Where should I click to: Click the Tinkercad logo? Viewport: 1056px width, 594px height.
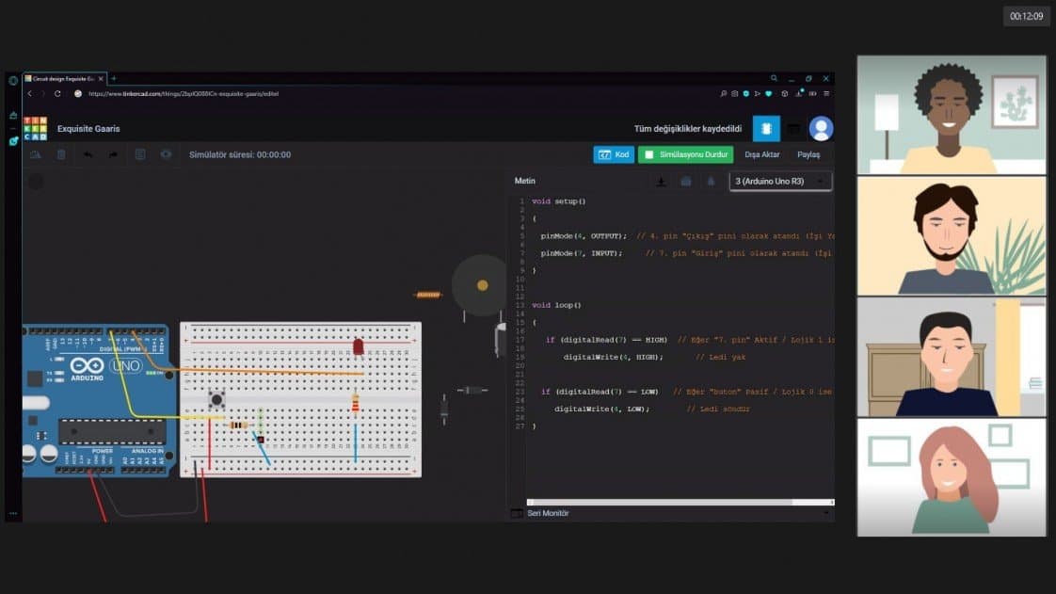35,129
